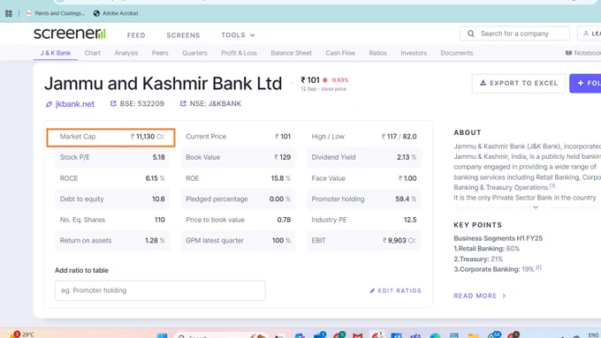The width and height of the screenshot is (601, 338).
Task: Expand the TOOLS dropdown menu
Action: 238,34
